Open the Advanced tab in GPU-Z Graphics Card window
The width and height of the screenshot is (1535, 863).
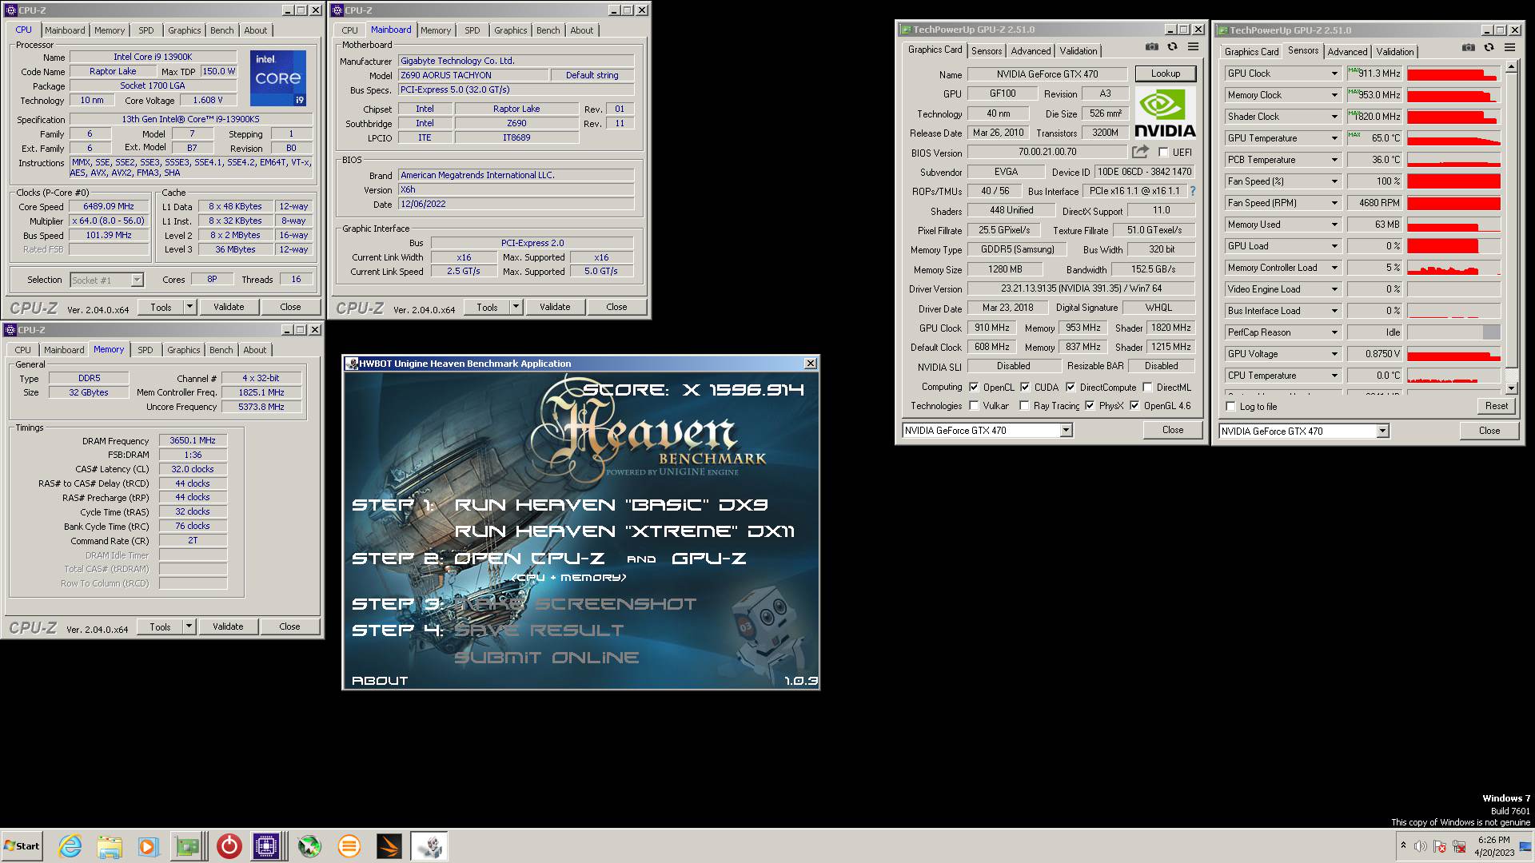coord(1031,50)
